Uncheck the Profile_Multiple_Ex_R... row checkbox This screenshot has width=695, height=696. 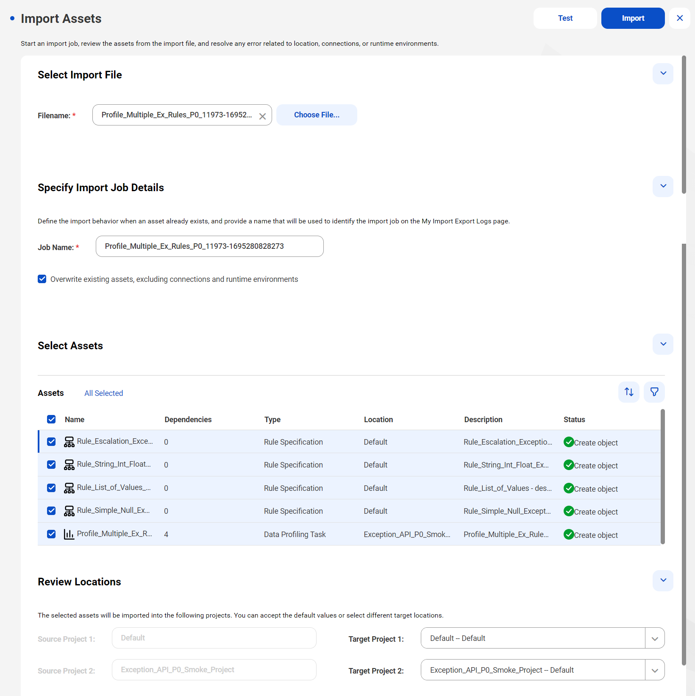(x=51, y=534)
